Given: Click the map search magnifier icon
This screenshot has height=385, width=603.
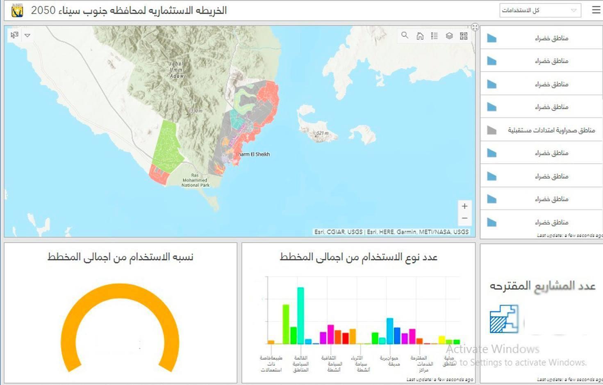Looking at the screenshot, I should tap(405, 36).
